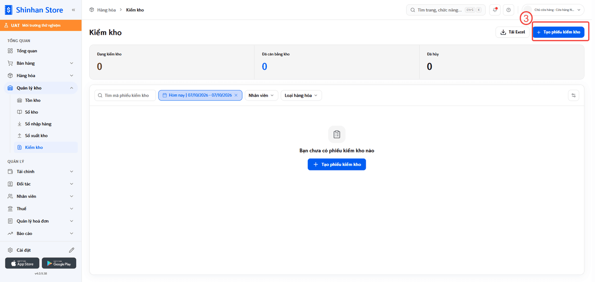
Task: Open notifications bell icon
Action: (495, 10)
